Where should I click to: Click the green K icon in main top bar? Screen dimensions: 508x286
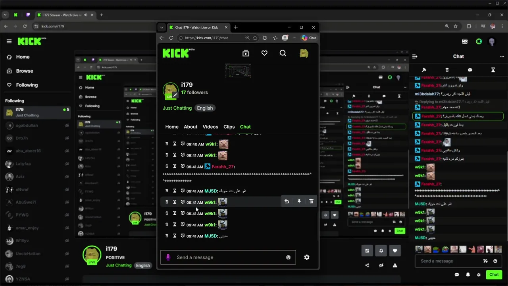coord(479,41)
